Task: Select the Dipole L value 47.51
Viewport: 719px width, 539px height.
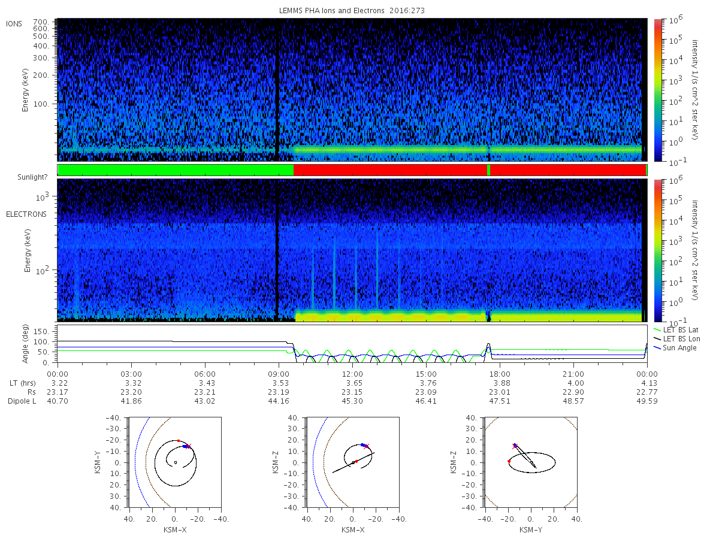Action: click(500, 401)
